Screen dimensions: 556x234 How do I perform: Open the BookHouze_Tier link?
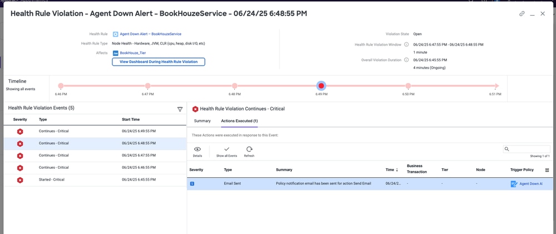point(133,52)
